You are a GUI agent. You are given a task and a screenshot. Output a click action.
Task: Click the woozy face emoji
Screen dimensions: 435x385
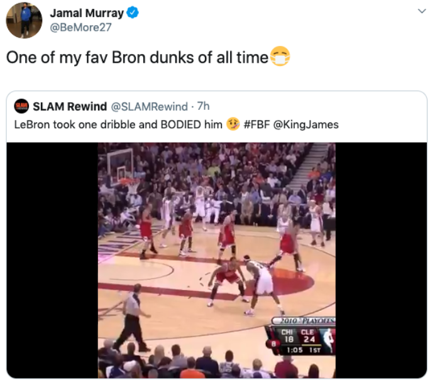[x=233, y=124]
